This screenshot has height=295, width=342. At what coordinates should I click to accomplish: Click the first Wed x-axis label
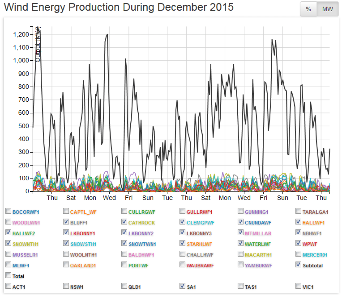click(x=109, y=198)
